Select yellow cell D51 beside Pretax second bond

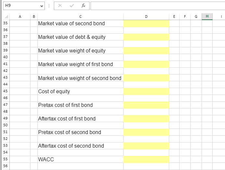point(146,132)
